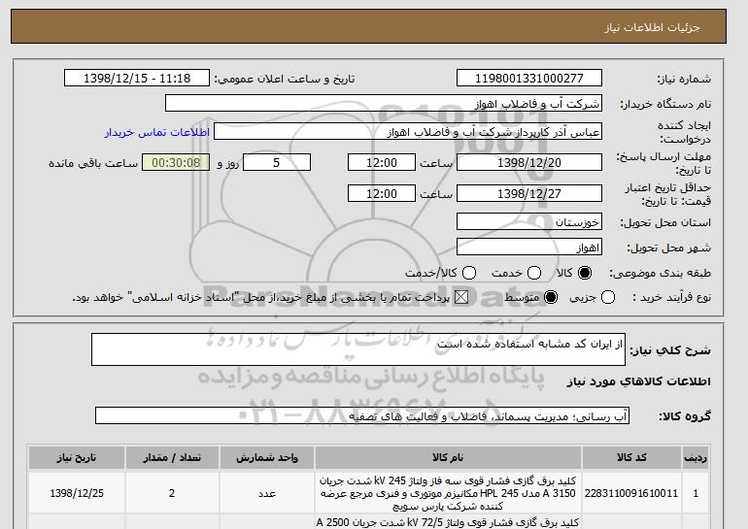This screenshot has width=748, height=529.
Task: Click the response deadline date 1398/12/20
Action: coord(529,162)
